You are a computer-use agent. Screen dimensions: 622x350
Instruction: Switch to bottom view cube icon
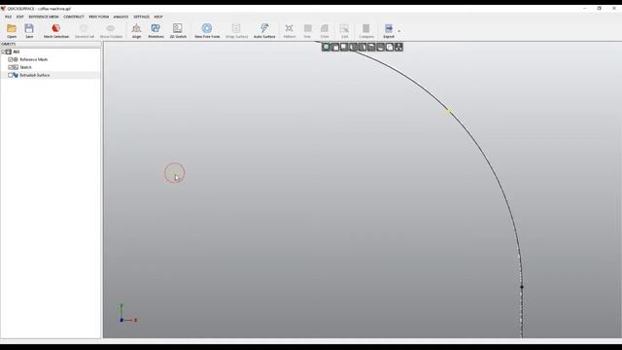[381, 48]
